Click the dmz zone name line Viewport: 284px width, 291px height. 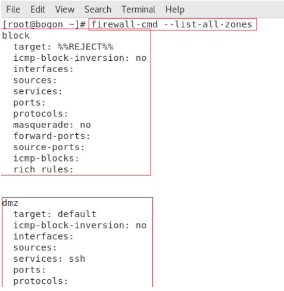[10, 203]
